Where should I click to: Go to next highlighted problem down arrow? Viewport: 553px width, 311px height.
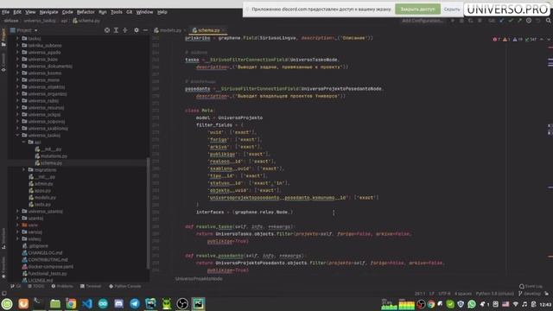(x=549, y=39)
